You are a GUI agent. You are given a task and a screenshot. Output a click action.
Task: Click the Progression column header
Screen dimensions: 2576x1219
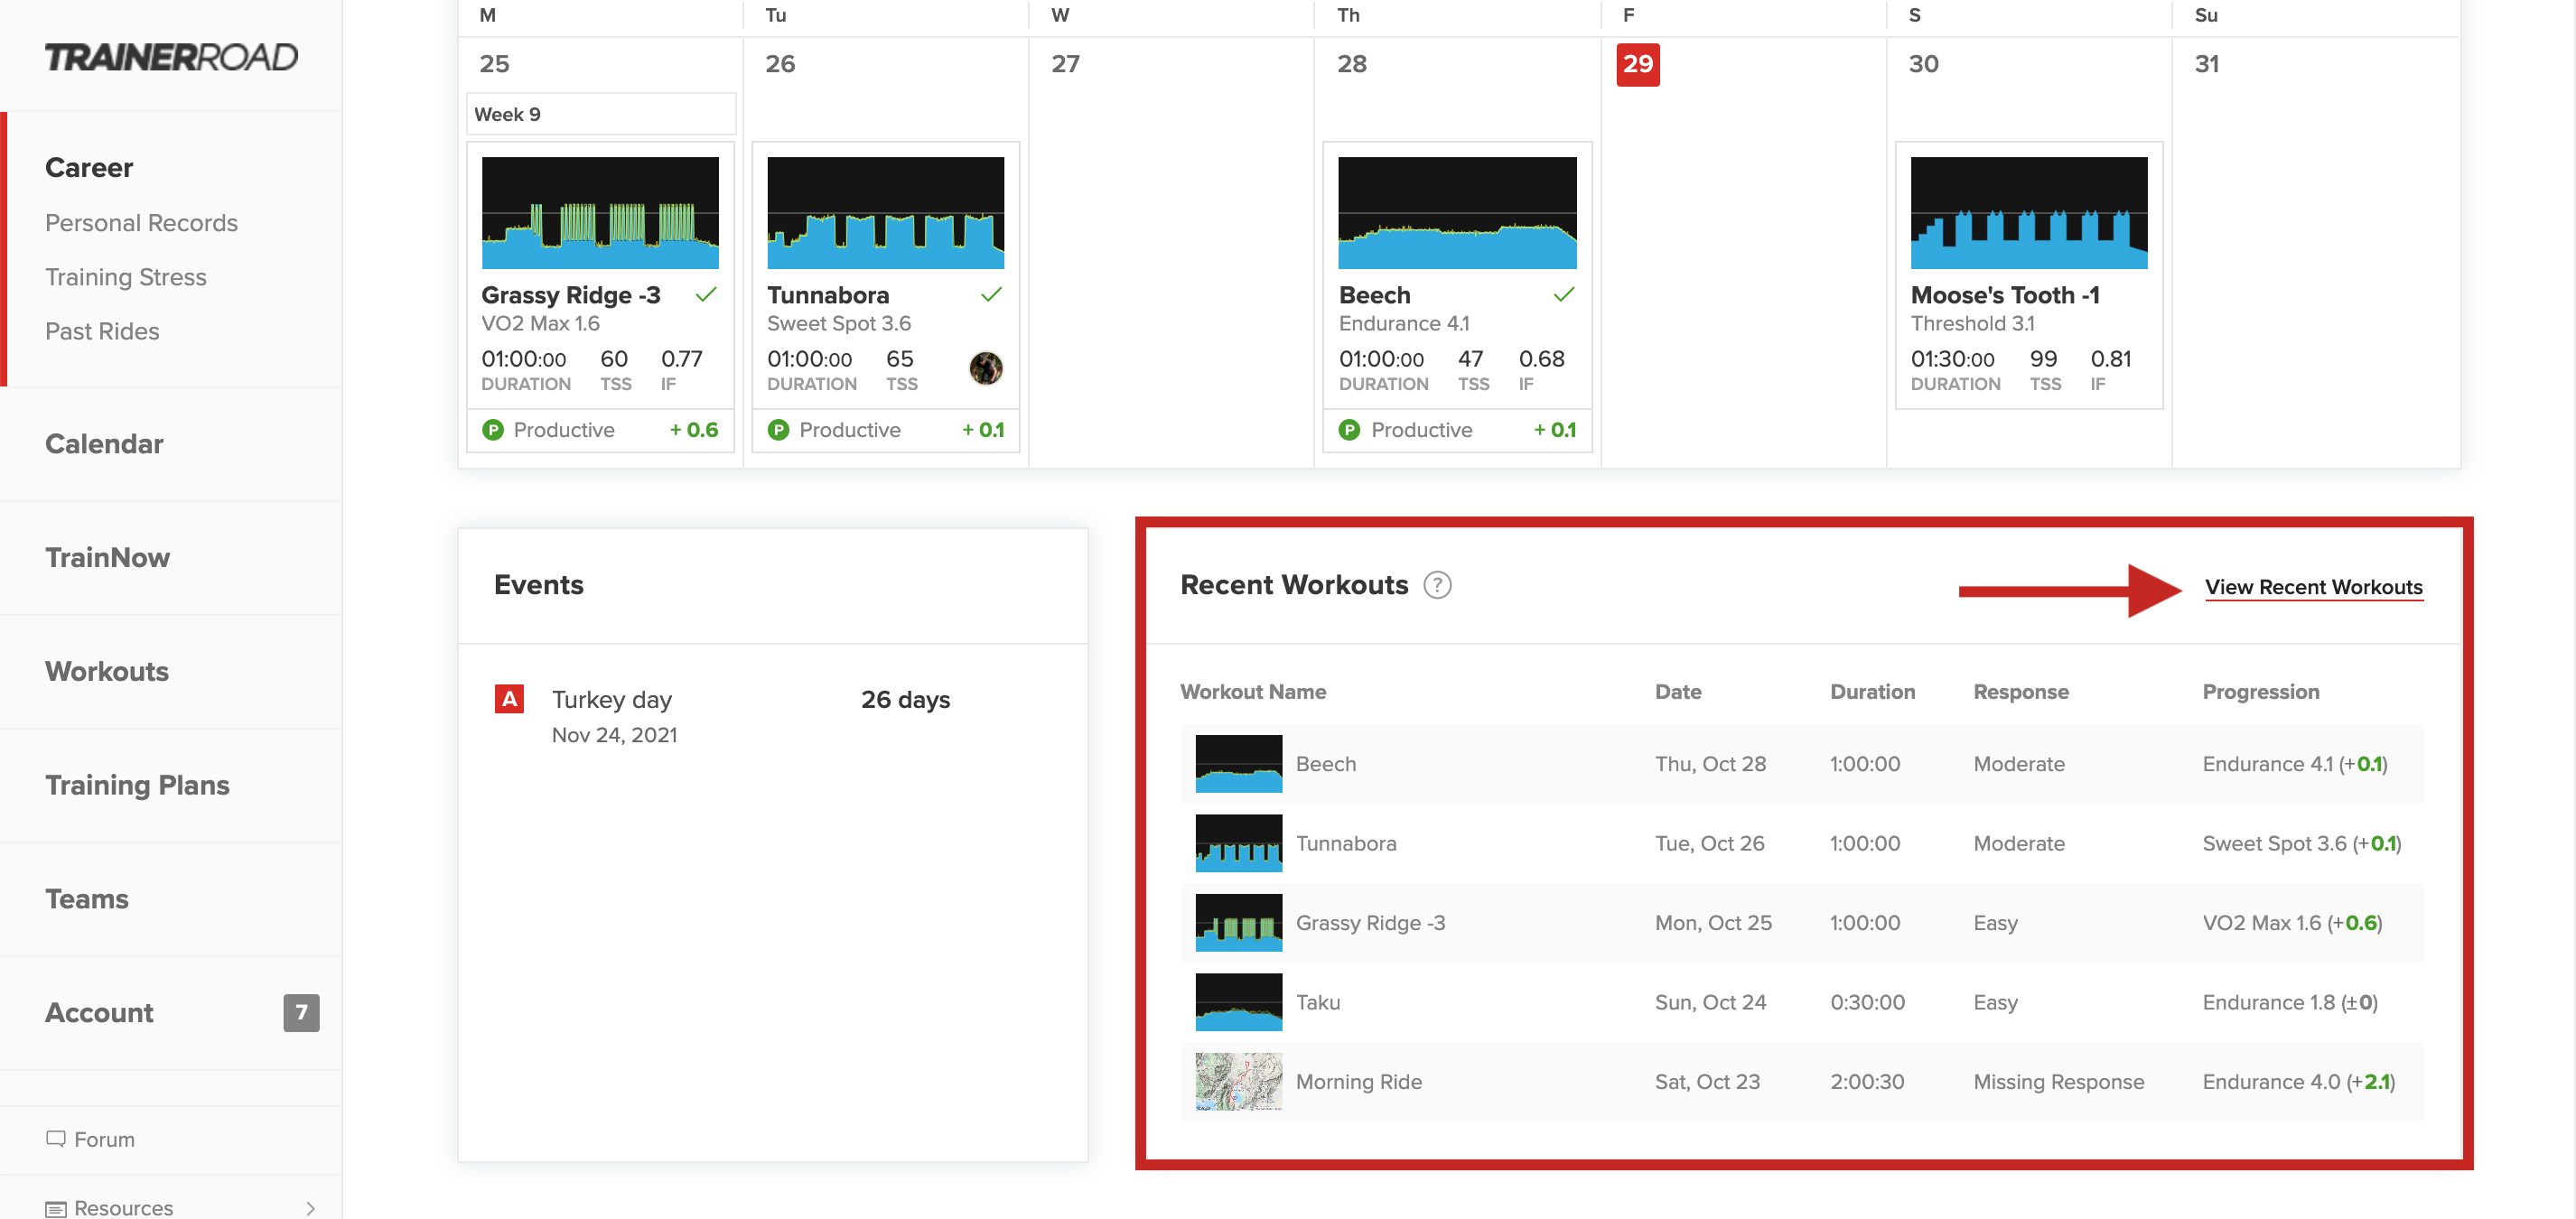point(2260,692)
